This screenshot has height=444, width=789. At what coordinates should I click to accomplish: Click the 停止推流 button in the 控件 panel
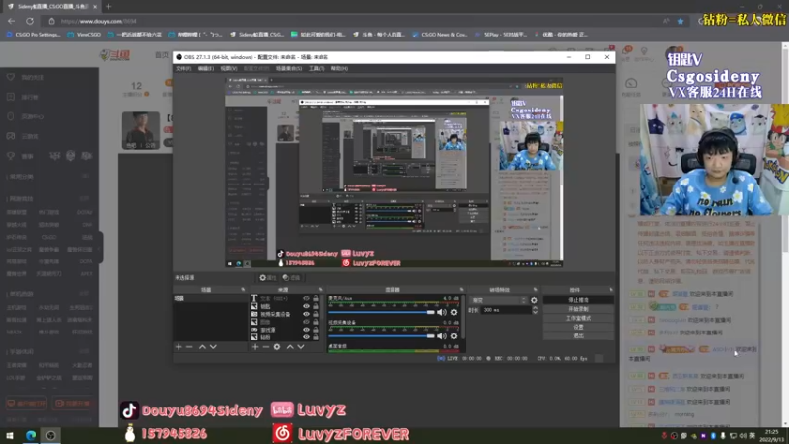point(579,300)
